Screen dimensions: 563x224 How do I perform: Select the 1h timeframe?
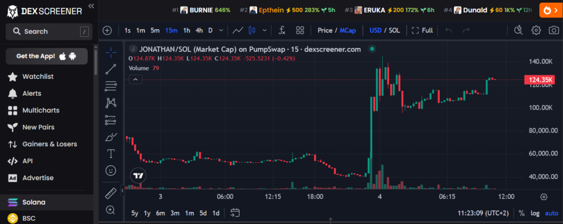[x=186, y=30]
